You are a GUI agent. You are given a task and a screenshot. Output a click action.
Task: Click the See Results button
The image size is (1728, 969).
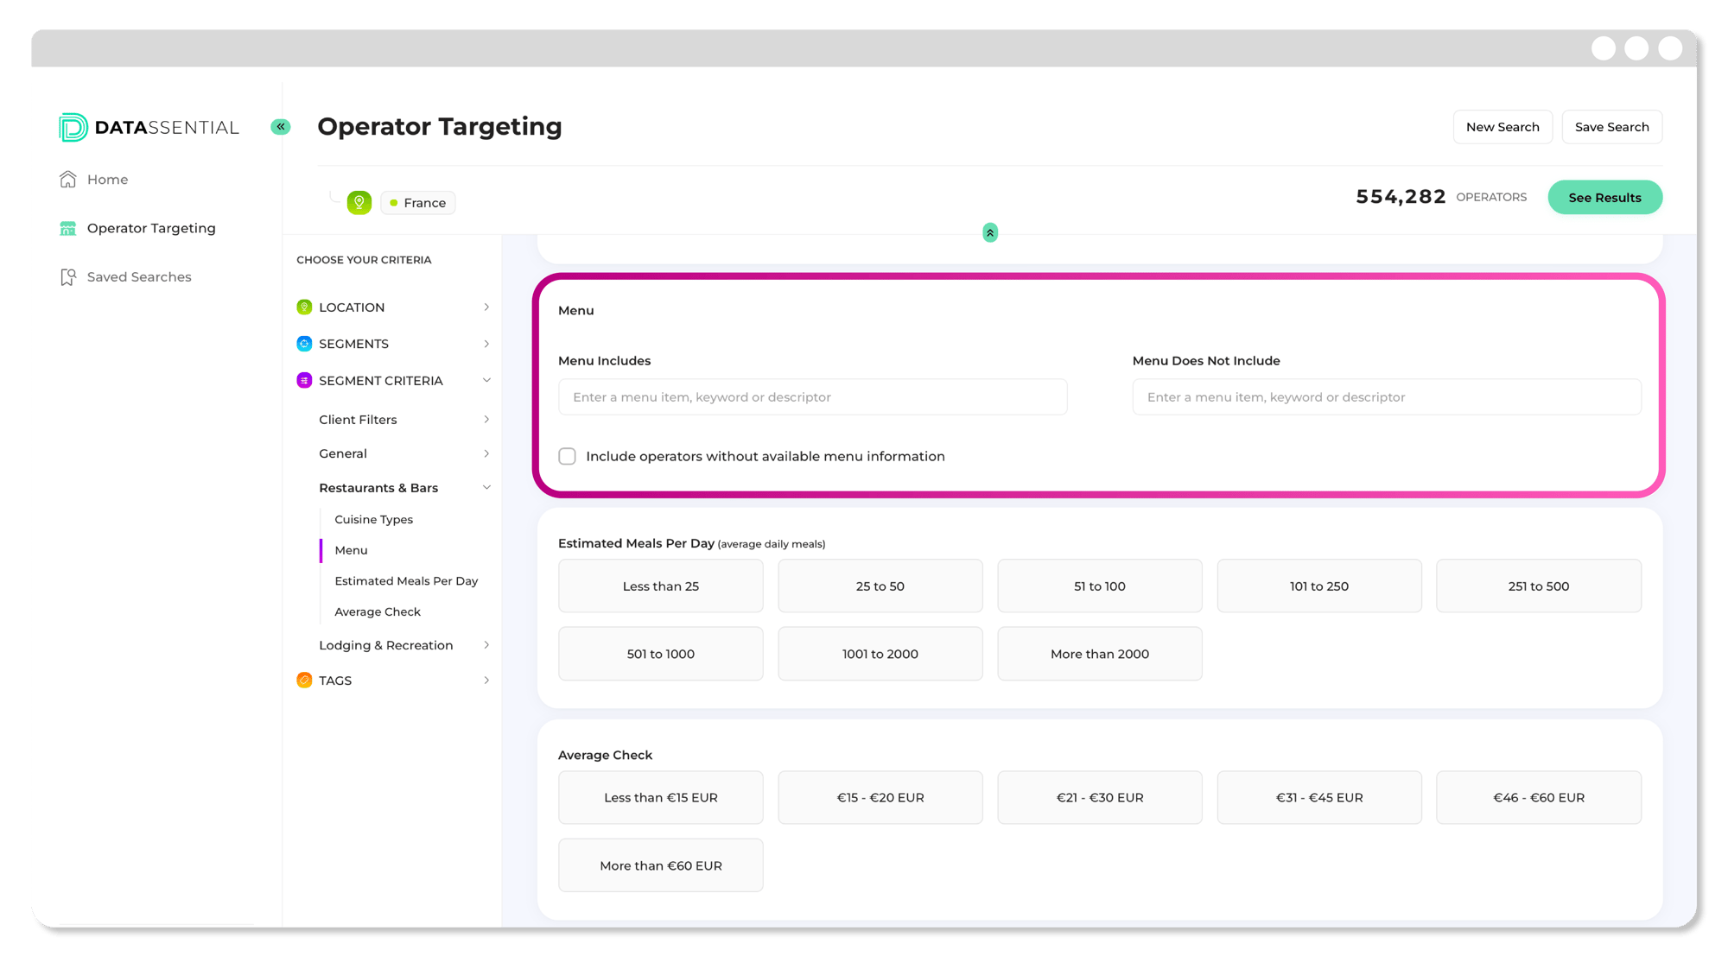click(1604, 198)
